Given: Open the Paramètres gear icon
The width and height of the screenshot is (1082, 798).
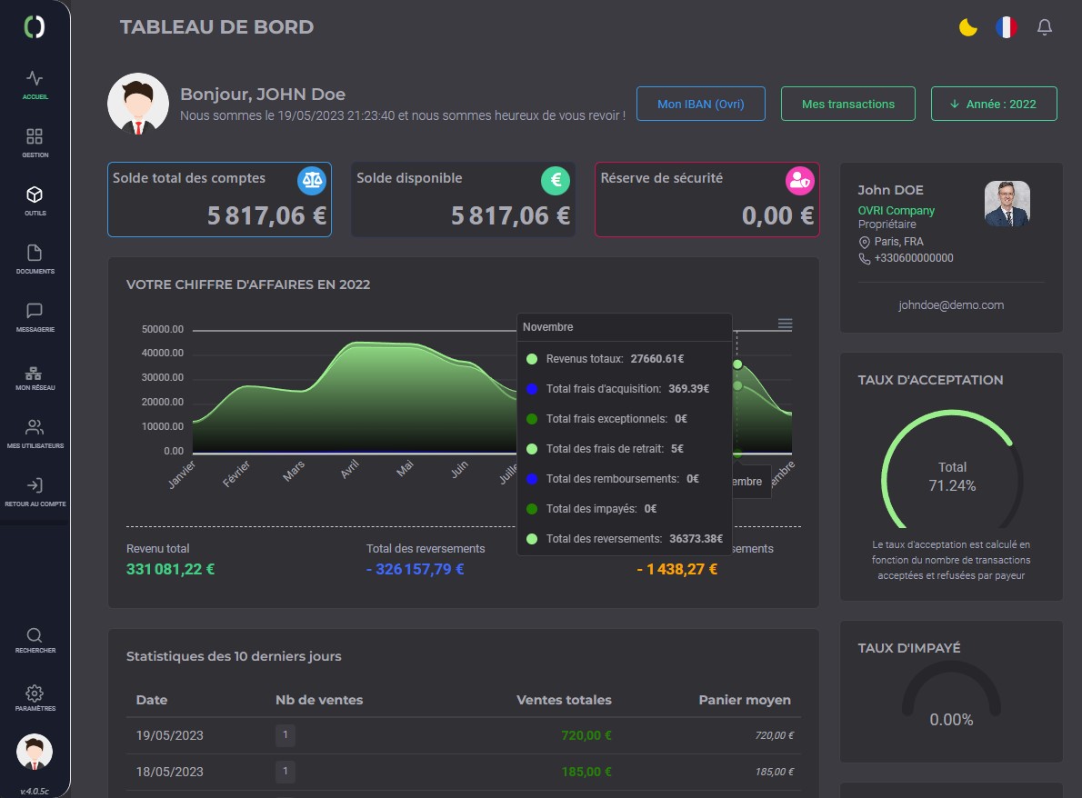Looking at the screenshot, I should pyautogui.click(x=35, y=693).
